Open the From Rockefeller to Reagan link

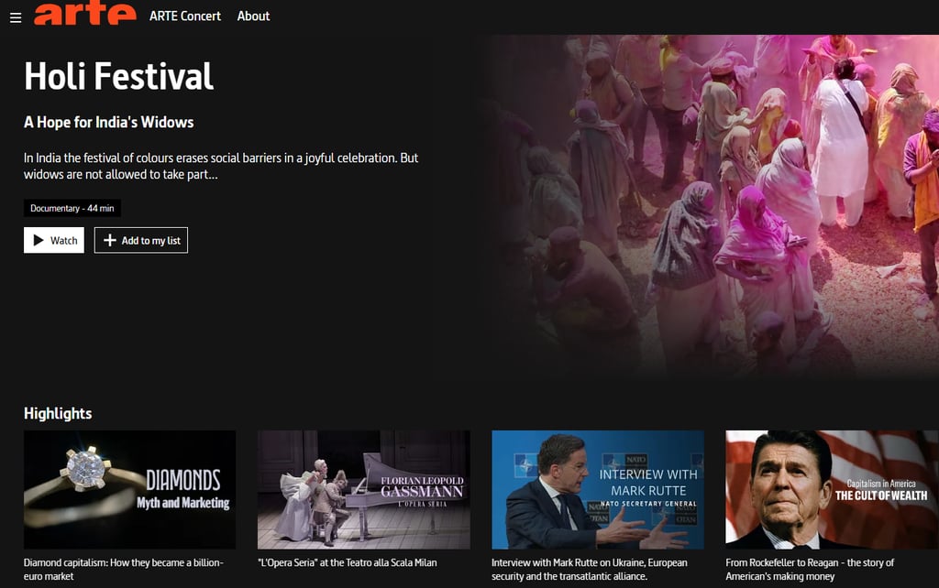810,570
